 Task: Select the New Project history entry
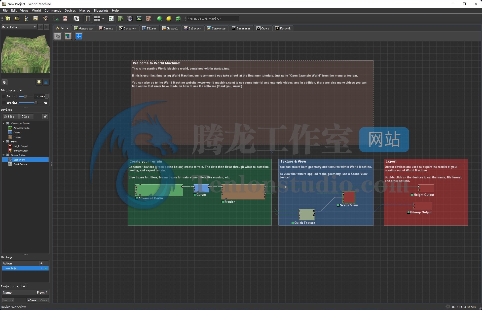point(25,268)
